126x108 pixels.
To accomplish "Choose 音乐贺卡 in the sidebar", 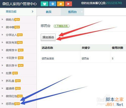I will [18, 65].
